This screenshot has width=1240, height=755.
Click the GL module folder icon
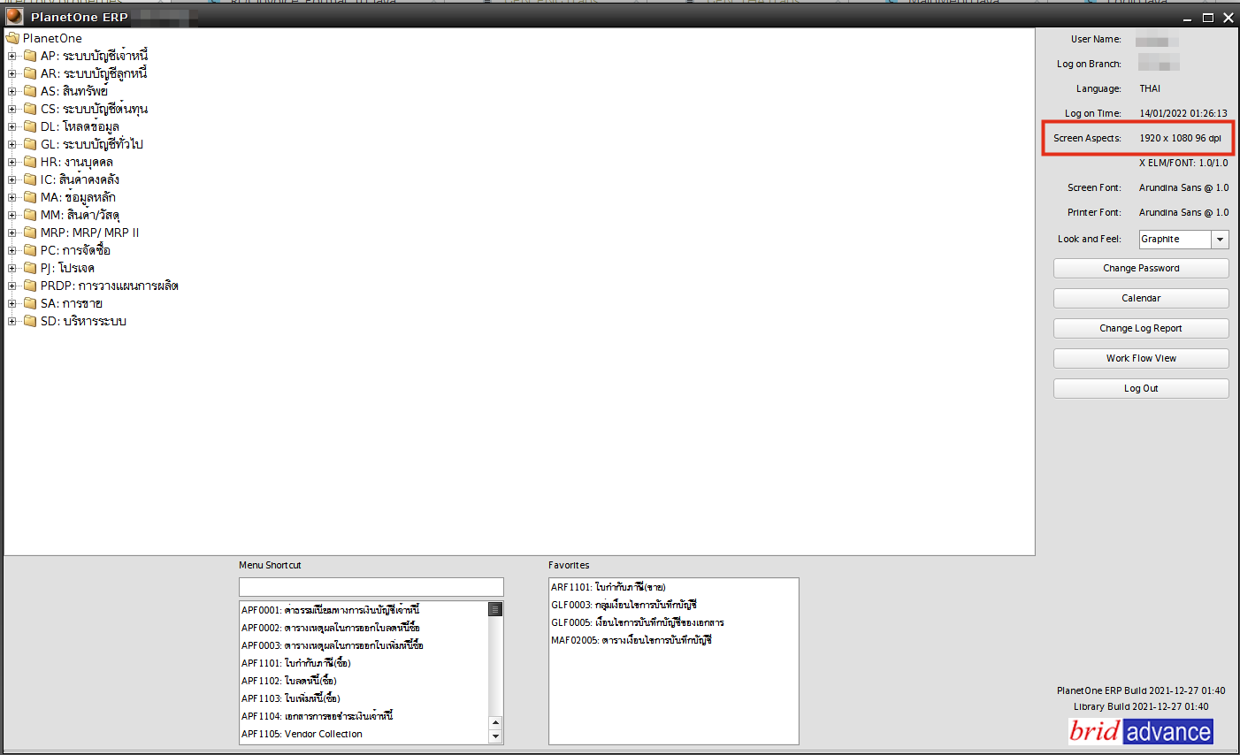click(x=30, y=144)
